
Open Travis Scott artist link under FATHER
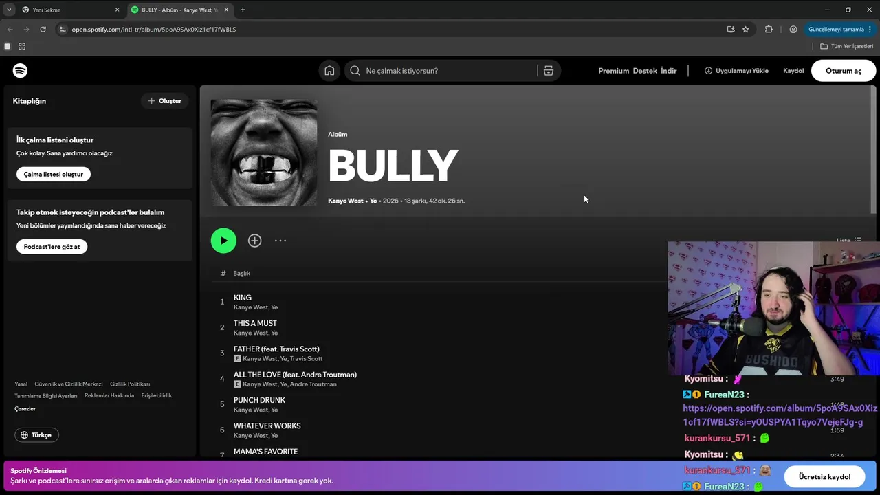coord(306,359)
